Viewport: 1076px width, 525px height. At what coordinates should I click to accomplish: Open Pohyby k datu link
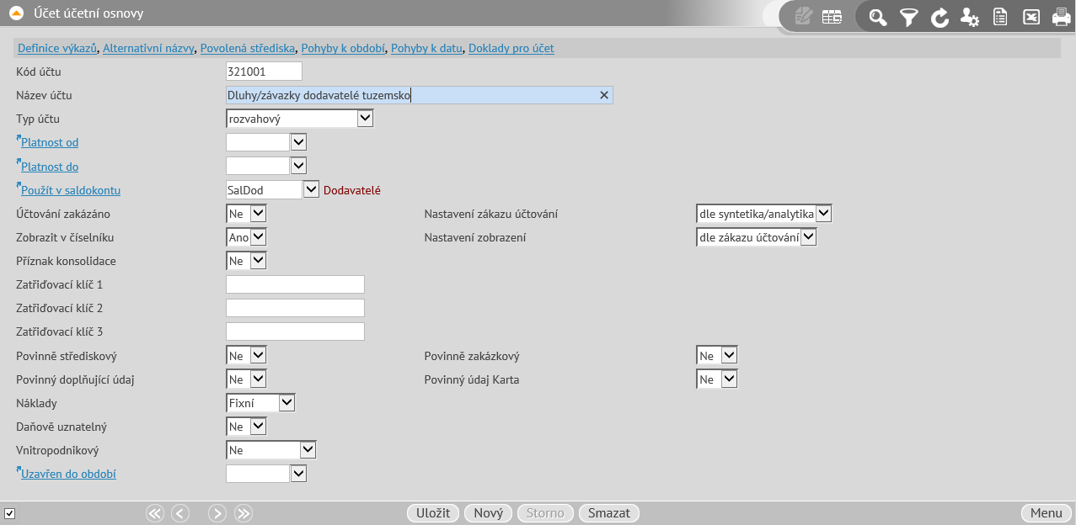pyautogui.click(x=426, y=49)
